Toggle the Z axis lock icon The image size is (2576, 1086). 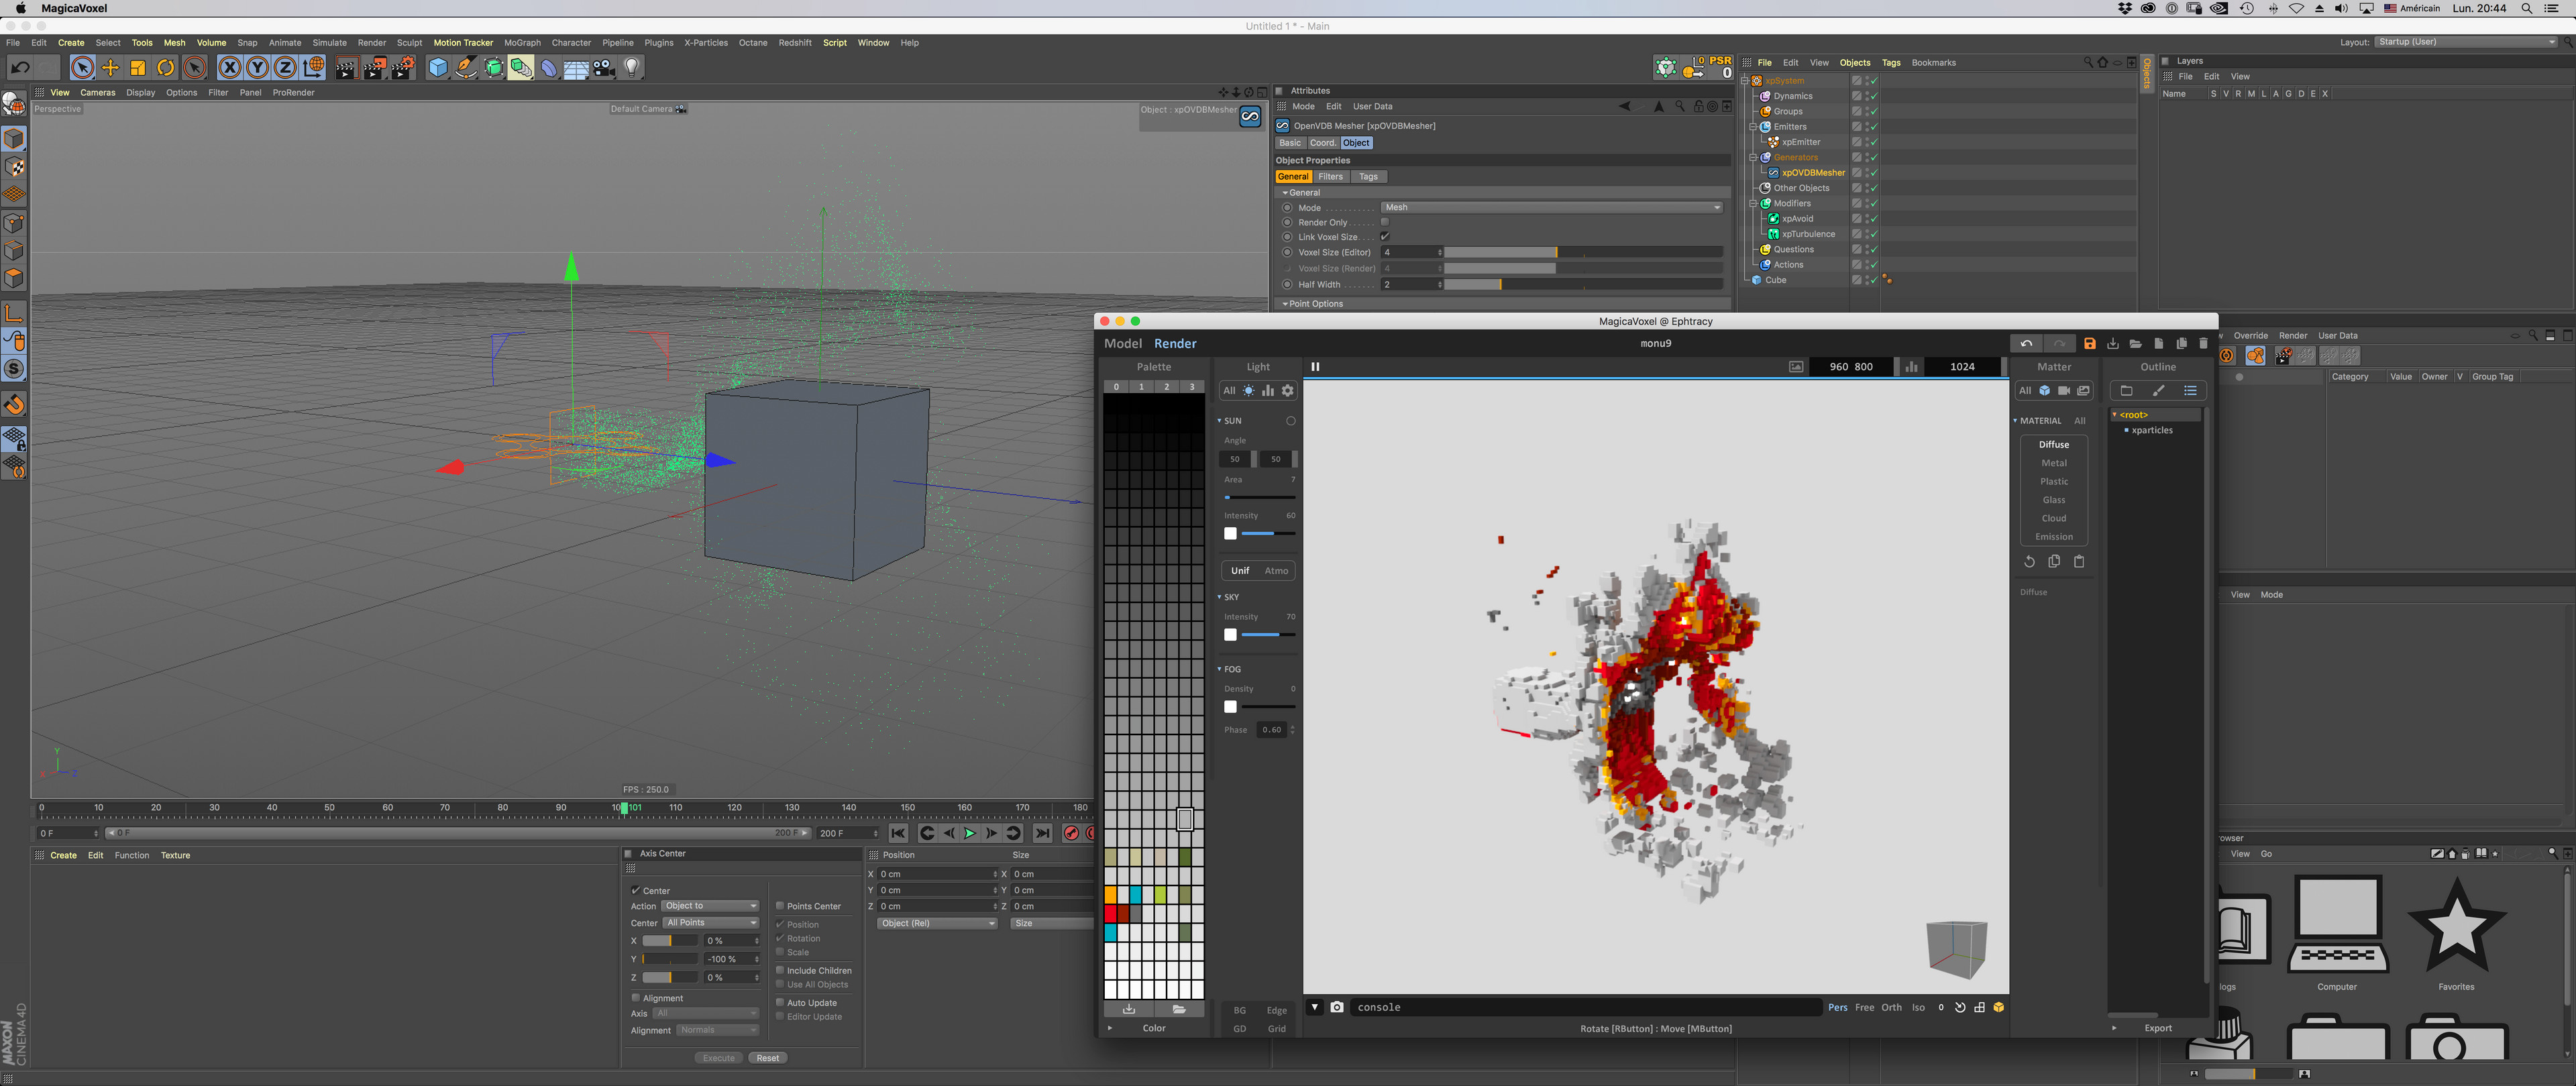285,67
